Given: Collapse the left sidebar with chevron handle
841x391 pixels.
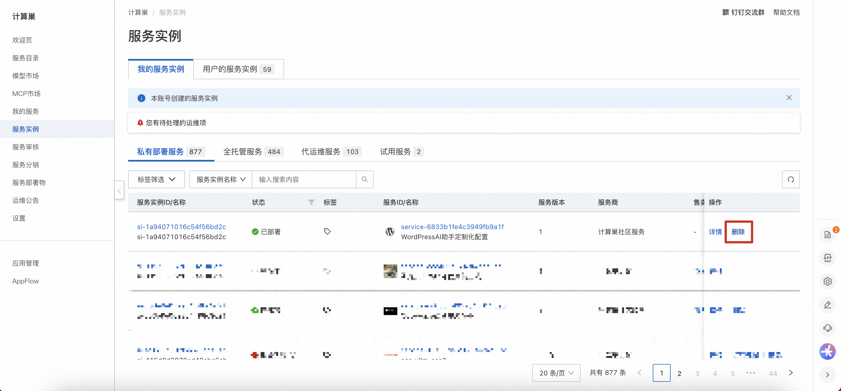Looking at the screenshot, I should [x=119, y=191].
